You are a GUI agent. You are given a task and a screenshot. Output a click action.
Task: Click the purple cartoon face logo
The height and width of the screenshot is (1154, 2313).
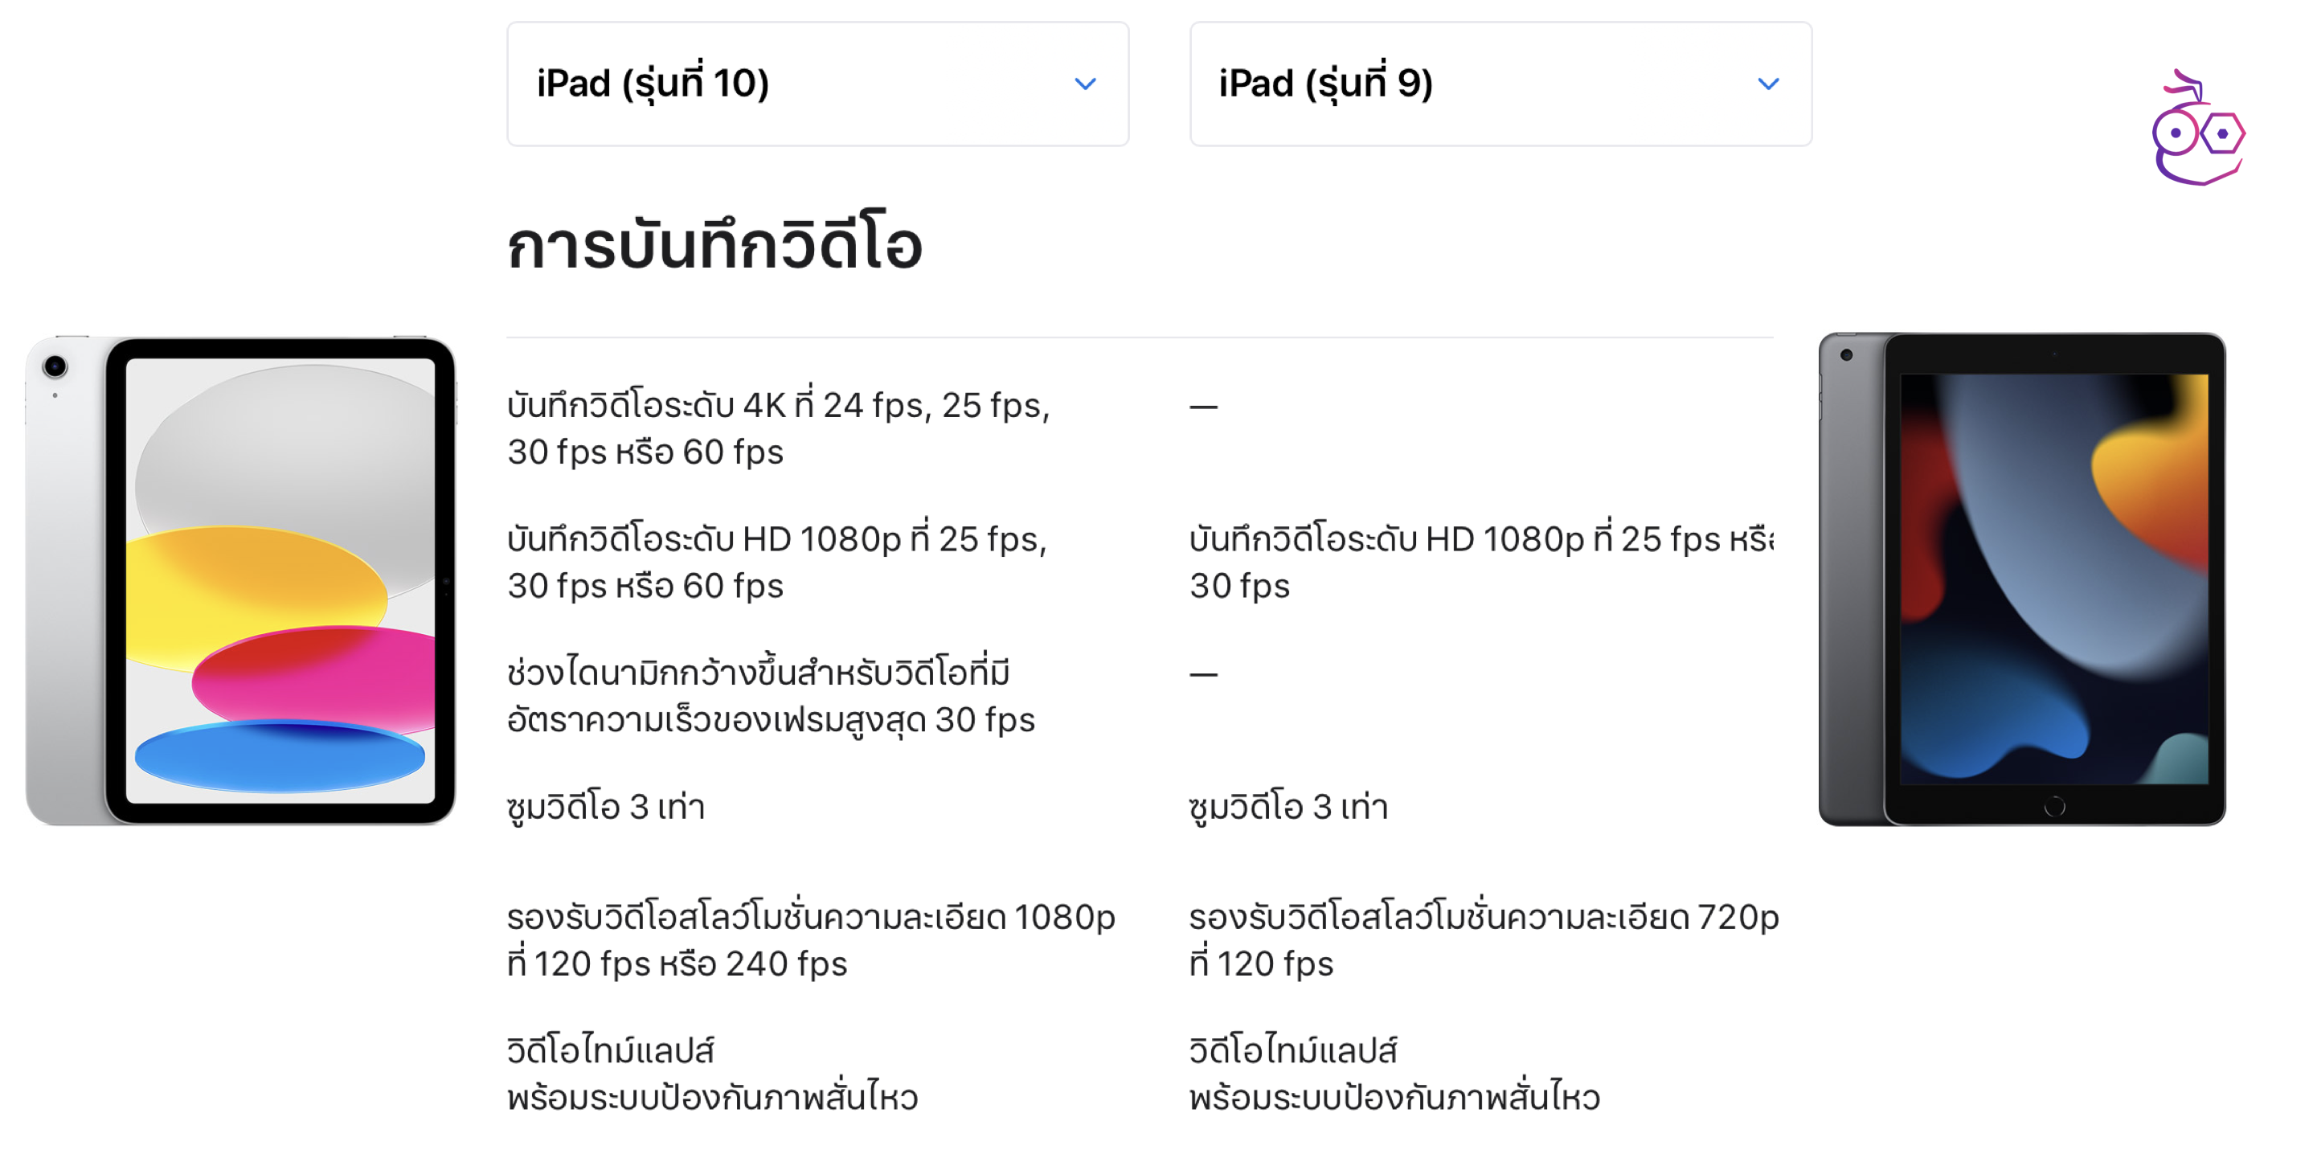(x=2196, y=130)
